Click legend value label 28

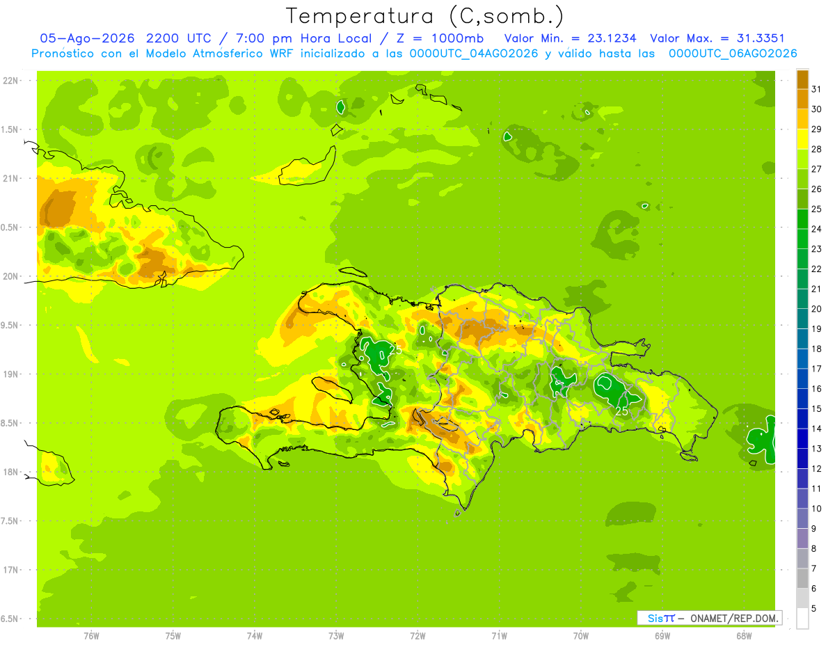817,150
